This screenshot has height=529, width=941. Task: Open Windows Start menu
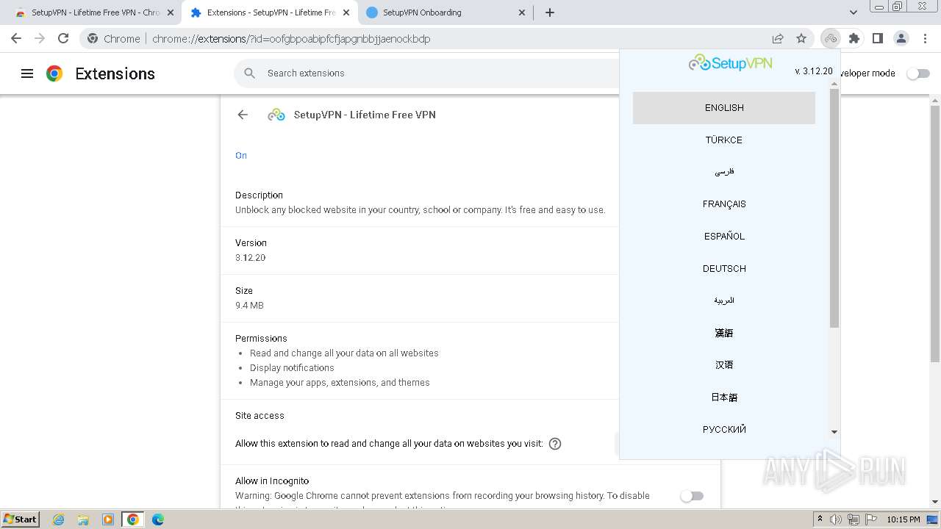[x=21, y=519]
